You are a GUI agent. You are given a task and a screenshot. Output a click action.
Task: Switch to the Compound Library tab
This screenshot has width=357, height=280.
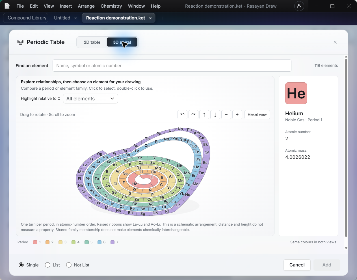click(x=26, y=18)
